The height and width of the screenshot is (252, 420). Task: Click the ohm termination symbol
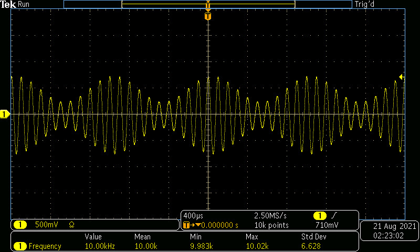(x=71, y=225)
